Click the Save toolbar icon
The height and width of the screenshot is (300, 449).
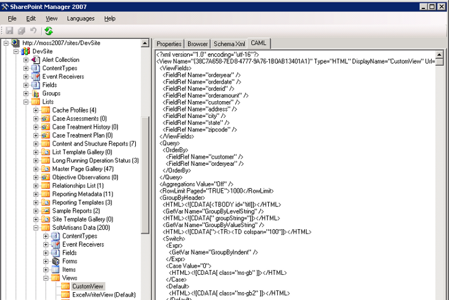10,31
